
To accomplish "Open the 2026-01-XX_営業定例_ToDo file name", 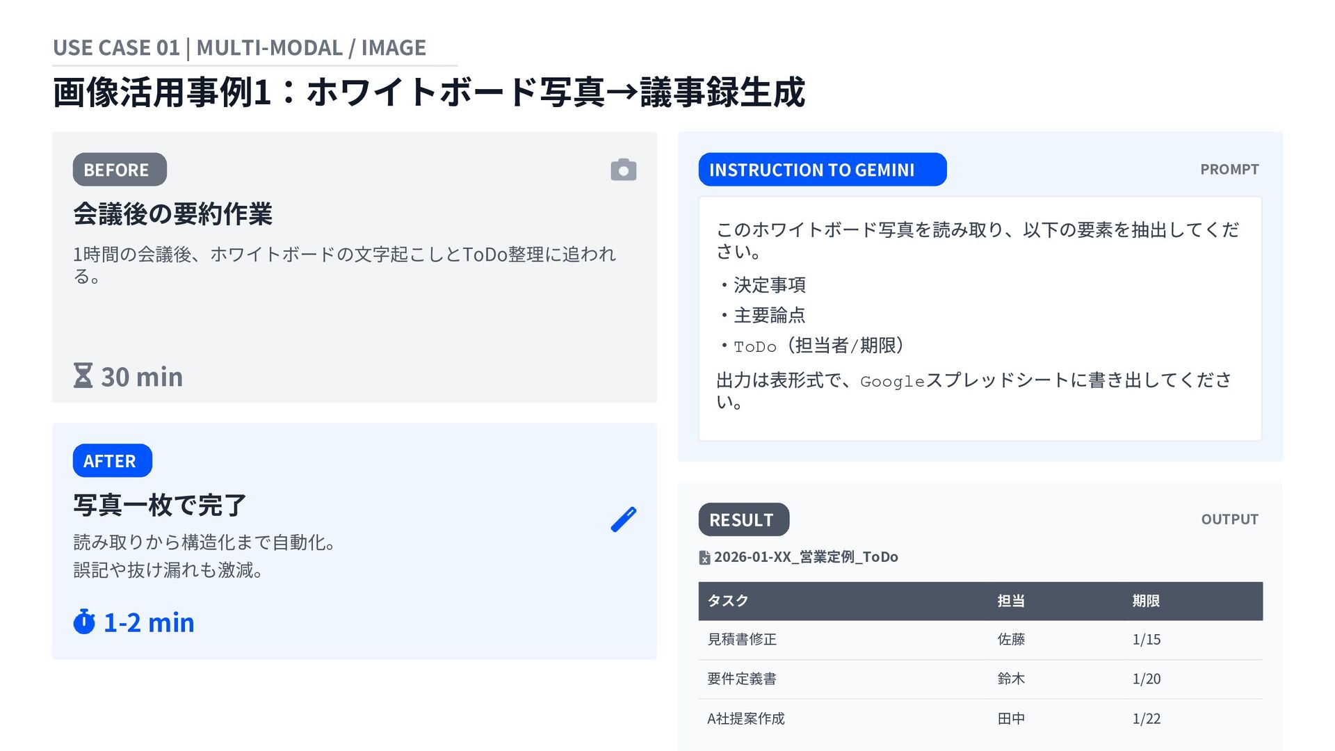I will (x=806, y=557).
